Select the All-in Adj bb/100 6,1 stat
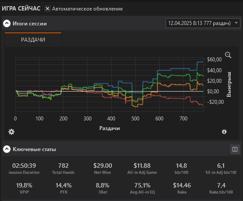The width and height of the screenshot is (243, 201). (221, 168)
